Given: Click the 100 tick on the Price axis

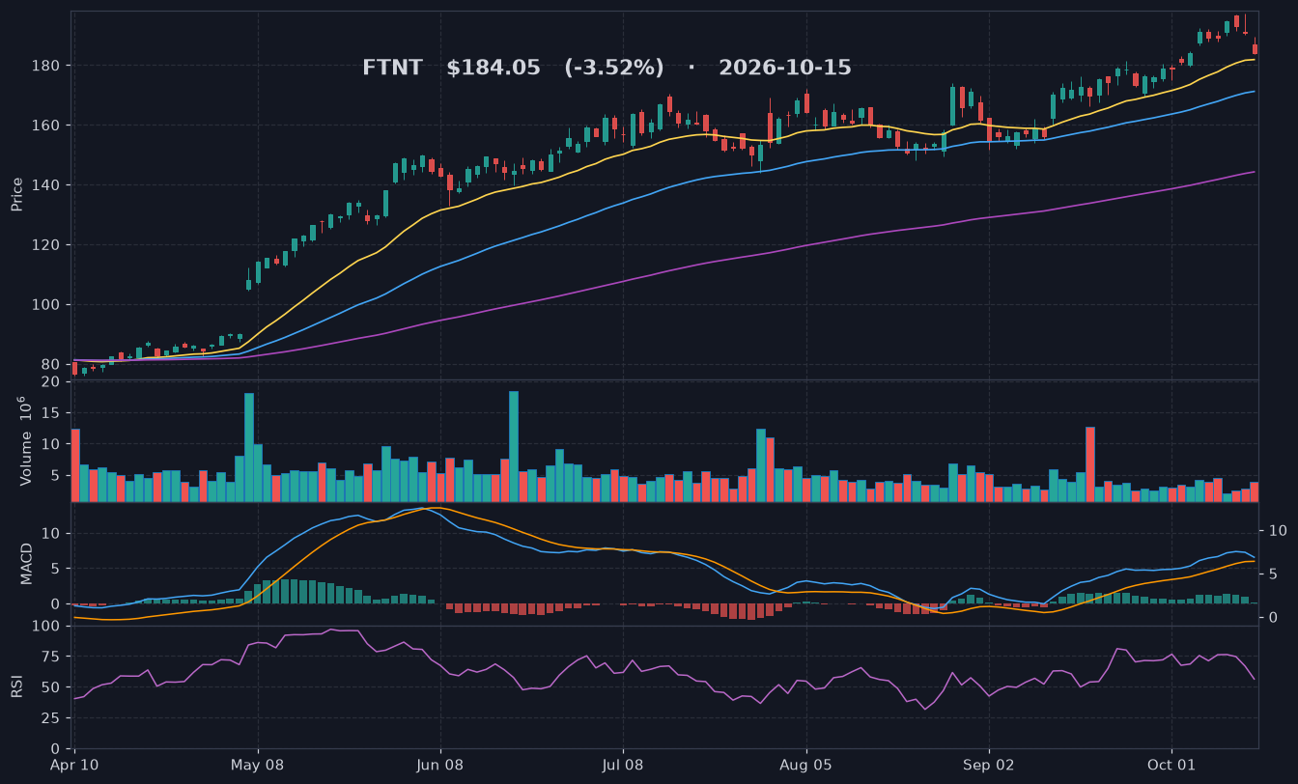Looking at the screenshot, I should point(48,305).
